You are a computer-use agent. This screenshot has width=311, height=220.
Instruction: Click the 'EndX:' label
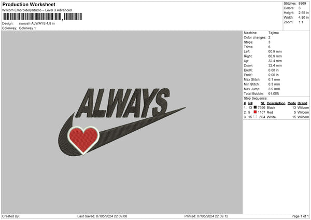(248, 70)
